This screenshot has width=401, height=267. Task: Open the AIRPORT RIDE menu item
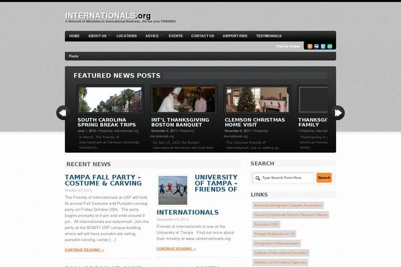(235, 36)
